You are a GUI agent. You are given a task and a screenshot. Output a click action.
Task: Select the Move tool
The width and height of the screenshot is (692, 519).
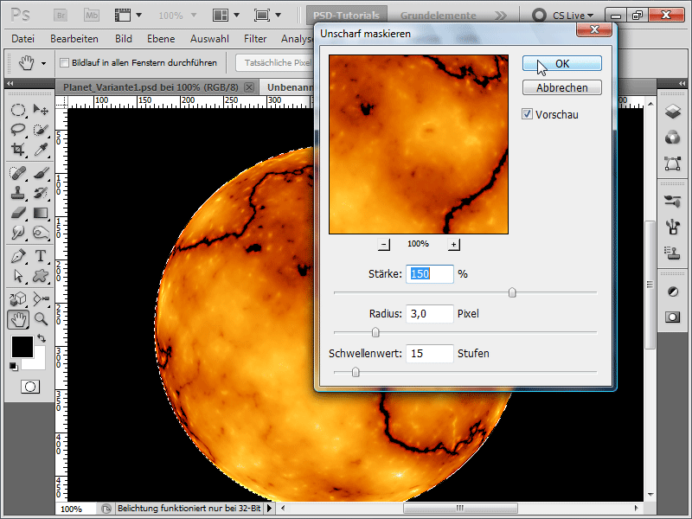(41, 110)
